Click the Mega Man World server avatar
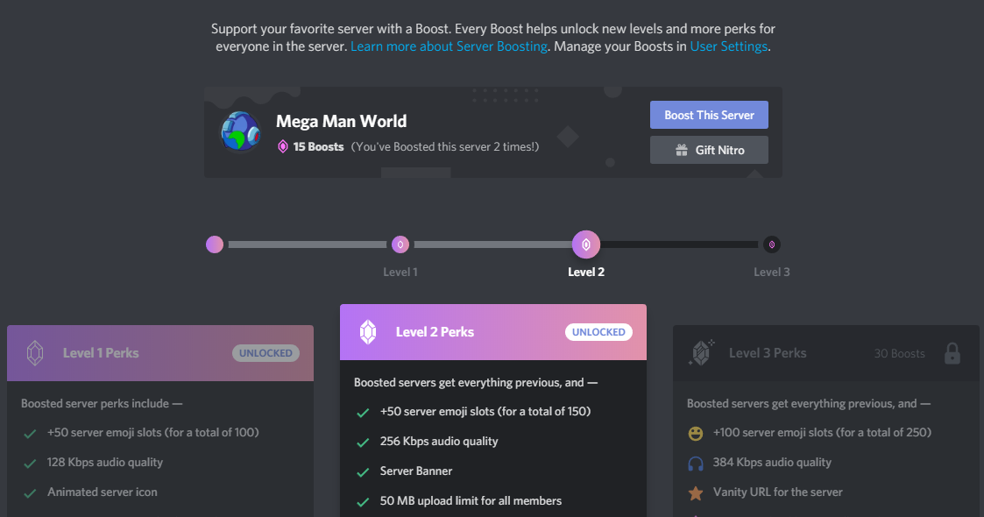Image resolution: width=984 pixels, height=517 pixels. point(240,131)
